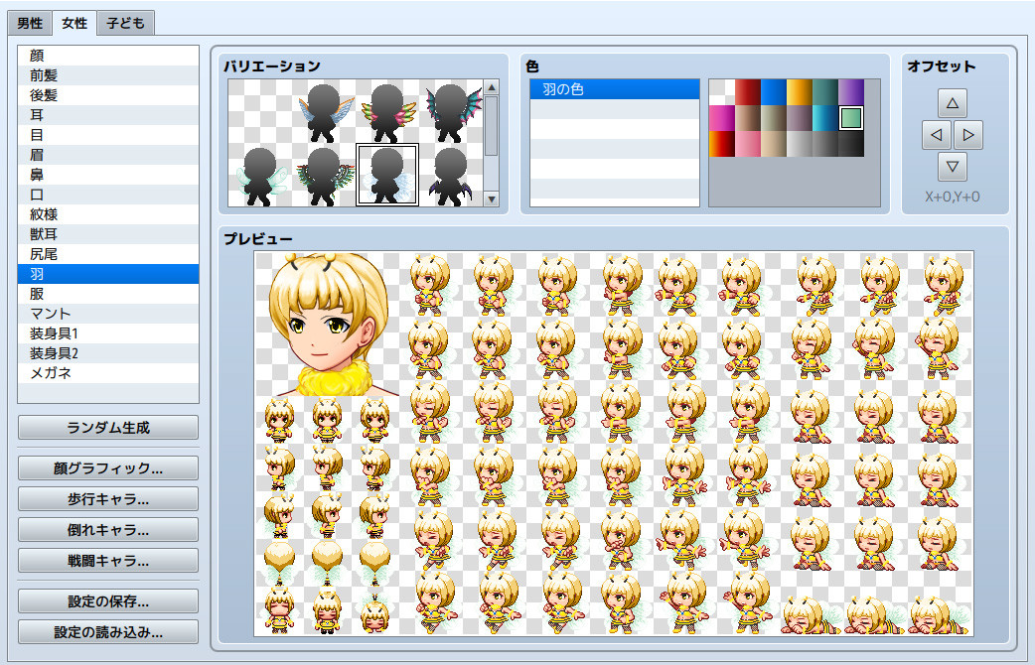Click the 戦闘キャラ button
Screen dimensions: 1035x665
pos(107,560)
